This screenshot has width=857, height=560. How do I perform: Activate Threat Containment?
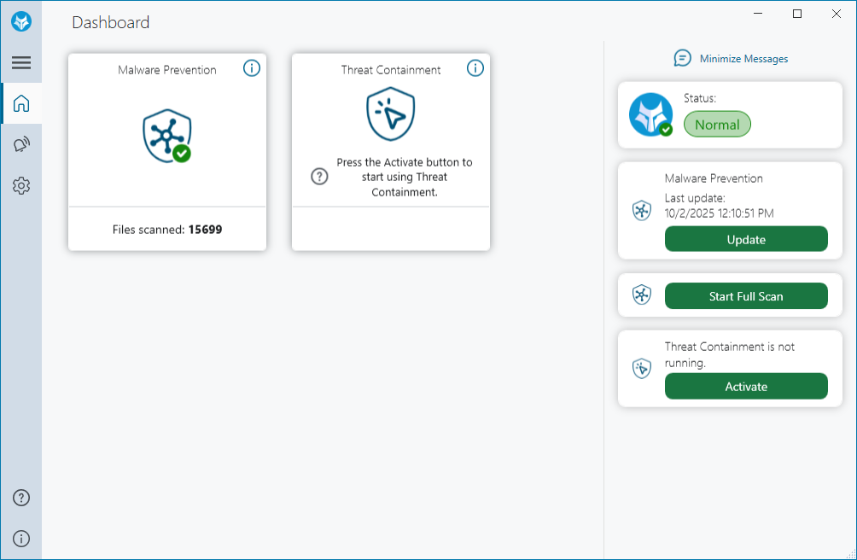746,387
